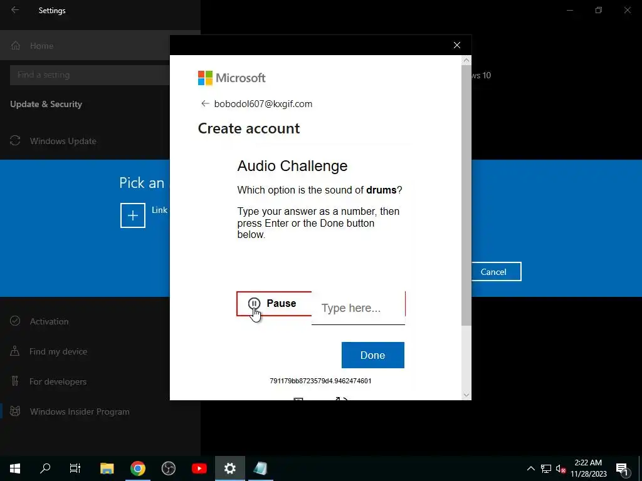Open Task View from taskbar
This screenshot has width=642, height=481.
[x=75, y=468]
